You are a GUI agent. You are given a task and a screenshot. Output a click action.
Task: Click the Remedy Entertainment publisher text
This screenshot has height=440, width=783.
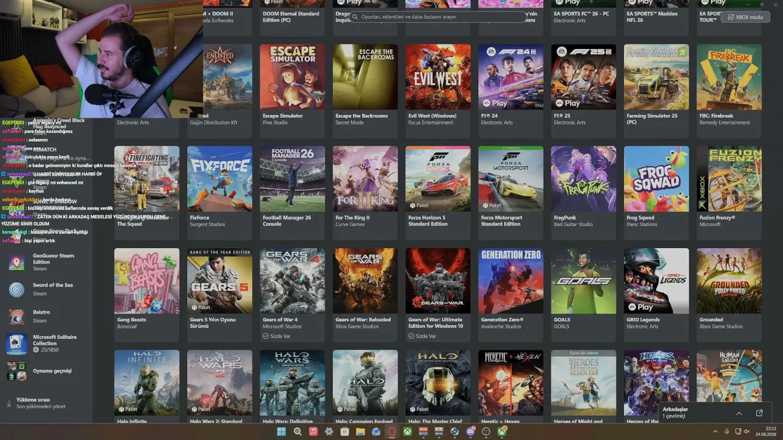[725, 122]
